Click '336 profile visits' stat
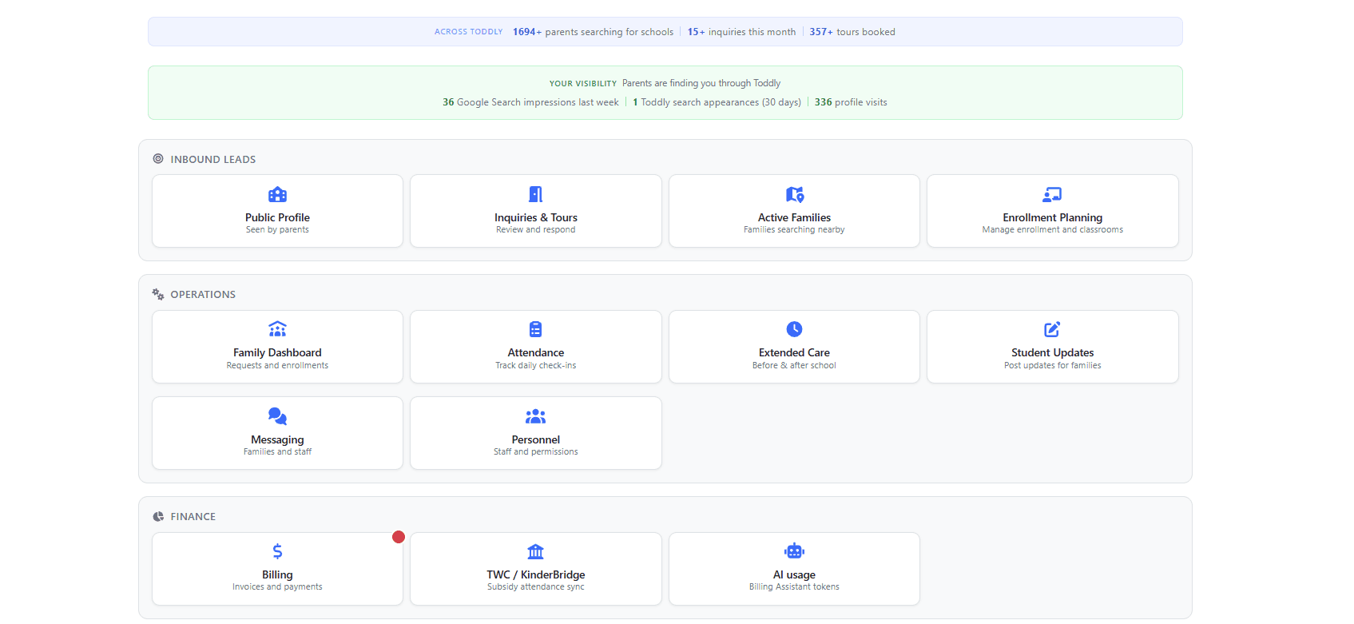The image size is (1354, 624). pos(851,102)
